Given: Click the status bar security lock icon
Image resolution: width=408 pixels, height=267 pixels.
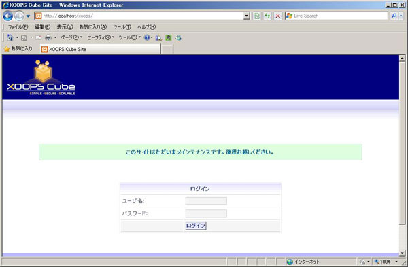Looking at the screenshot, I should coord(362,262).
